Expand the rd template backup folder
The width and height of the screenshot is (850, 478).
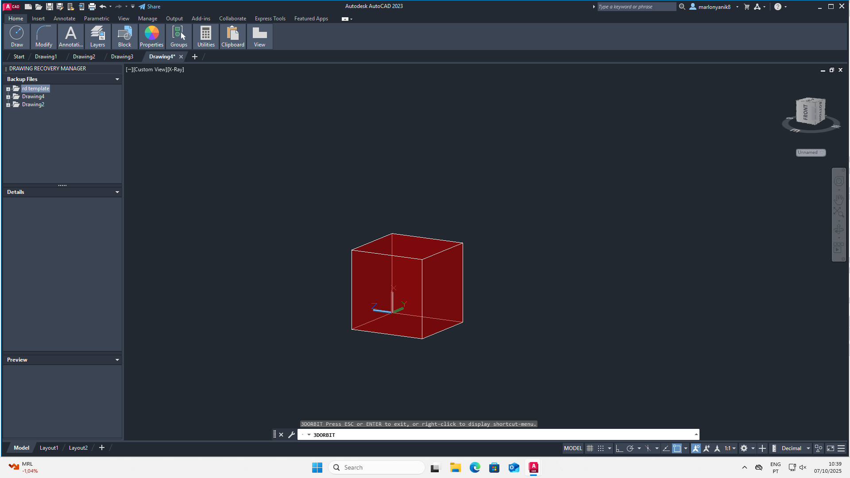(x=8, y=89)
